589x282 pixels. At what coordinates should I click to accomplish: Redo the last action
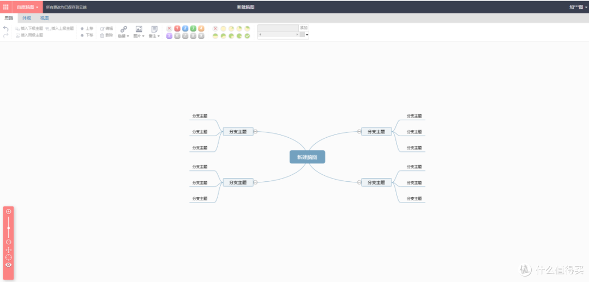coord(5,35)
